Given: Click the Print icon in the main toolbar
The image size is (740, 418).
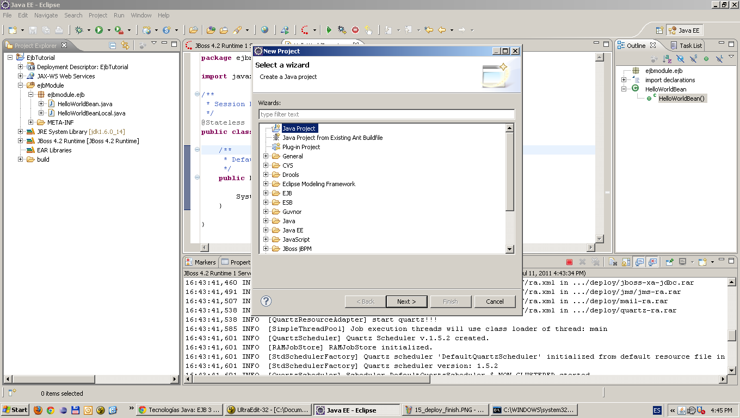Looking at the screenshot, I should coord(59,30).
